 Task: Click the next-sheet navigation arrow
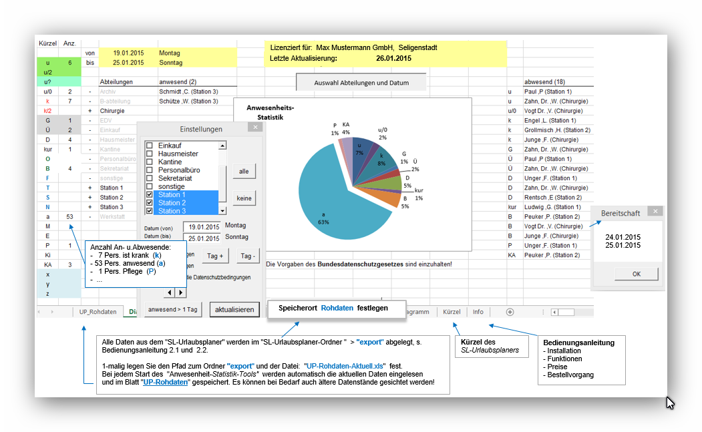[52, 312]
